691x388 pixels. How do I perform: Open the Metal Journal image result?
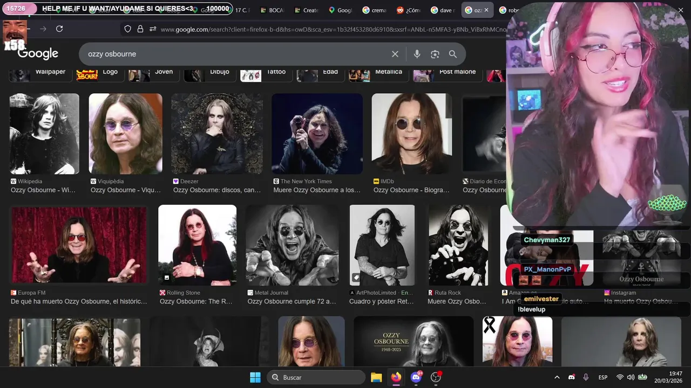point(292,245)
